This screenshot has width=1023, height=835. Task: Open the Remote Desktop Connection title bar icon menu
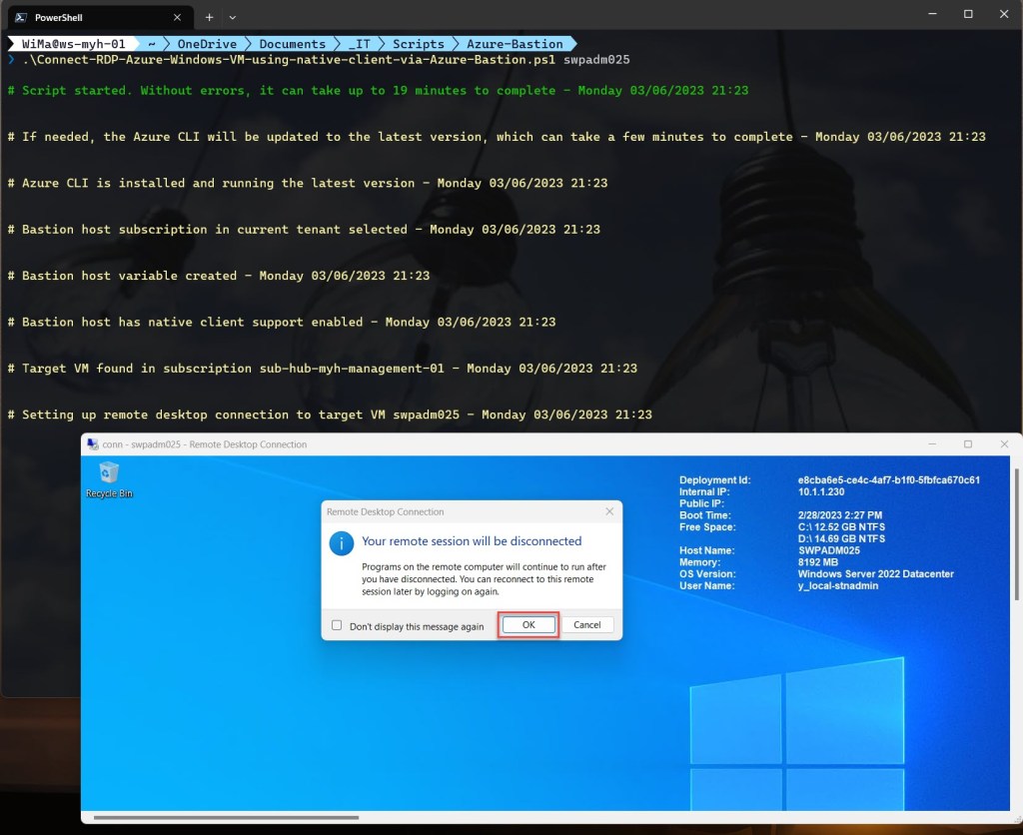coord(92,444)
